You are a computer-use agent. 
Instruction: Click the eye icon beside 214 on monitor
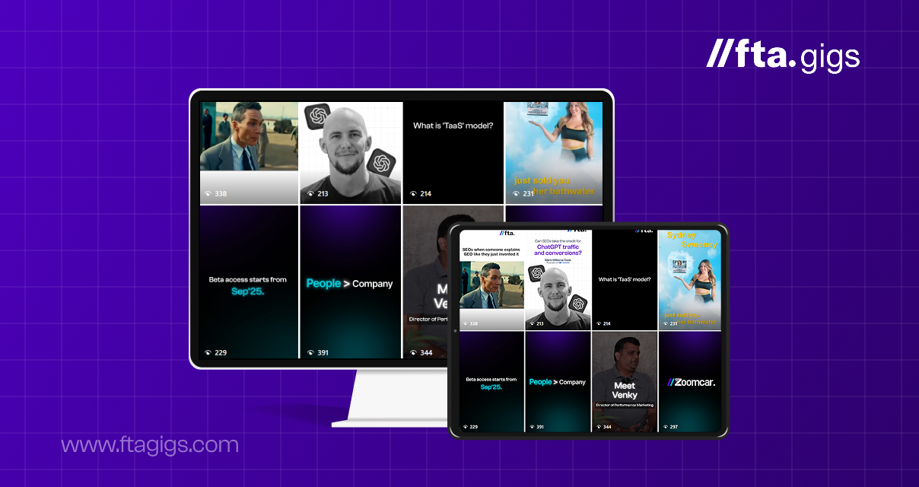pyautogui.click(x=413, y=194)
